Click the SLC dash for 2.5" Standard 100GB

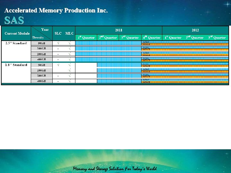[58, 49]
